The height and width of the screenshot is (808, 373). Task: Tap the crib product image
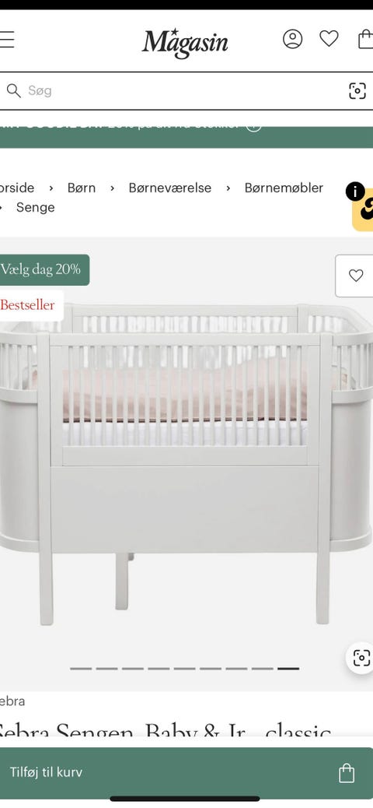(x=186, y=464)
